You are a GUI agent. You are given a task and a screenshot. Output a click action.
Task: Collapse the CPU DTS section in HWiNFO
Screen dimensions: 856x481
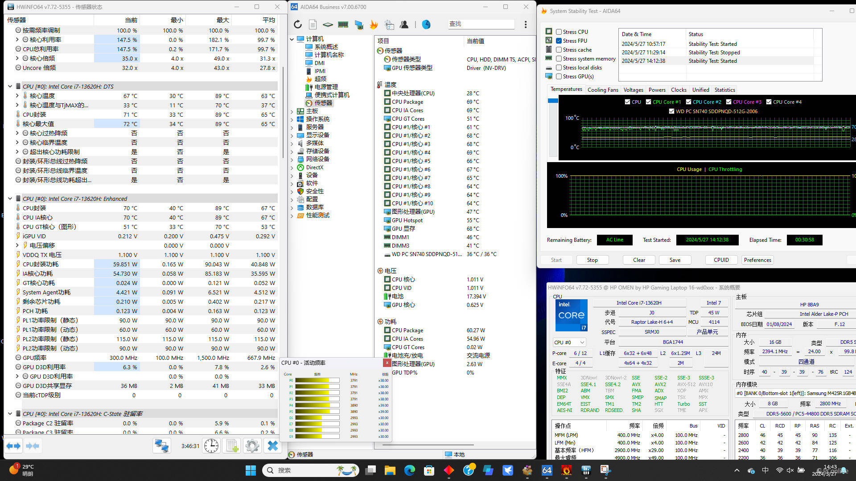(x=10, y=86)
